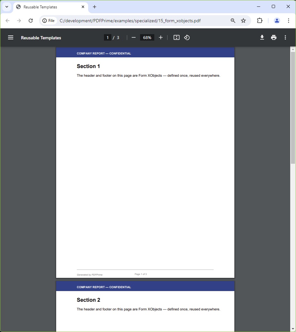Download the PDF document
Screen dimensions: 296x332
(262, 37)
